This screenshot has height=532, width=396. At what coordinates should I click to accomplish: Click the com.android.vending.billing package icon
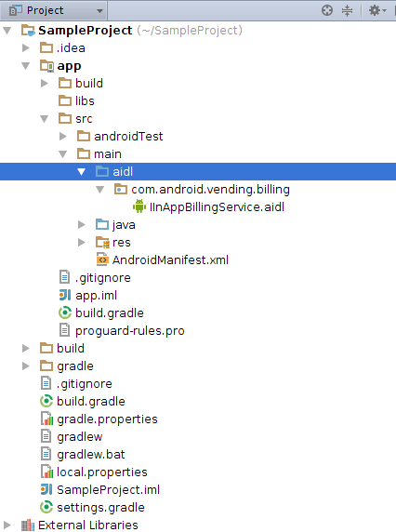(121, 189)
